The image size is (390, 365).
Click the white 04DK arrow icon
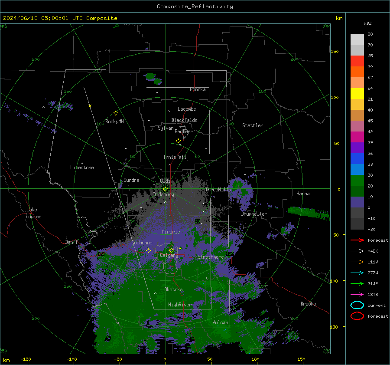[x=357, y=251]
